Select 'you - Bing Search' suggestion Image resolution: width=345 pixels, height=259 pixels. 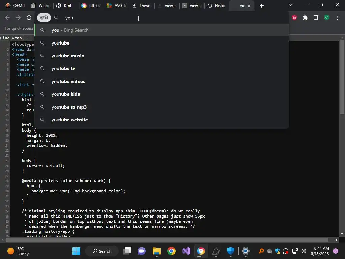pyautogui.click(x=162, y=30)
